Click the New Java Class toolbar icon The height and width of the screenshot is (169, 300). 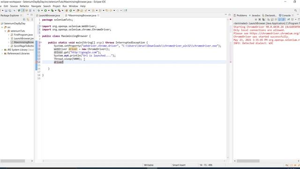point(71,10)
